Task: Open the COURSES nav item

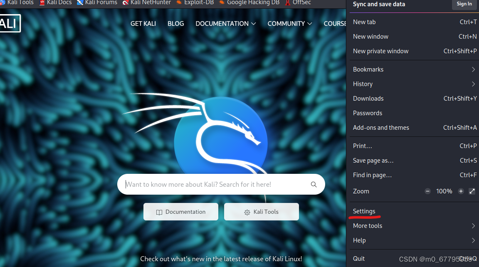Action: [x=335, y=24]
